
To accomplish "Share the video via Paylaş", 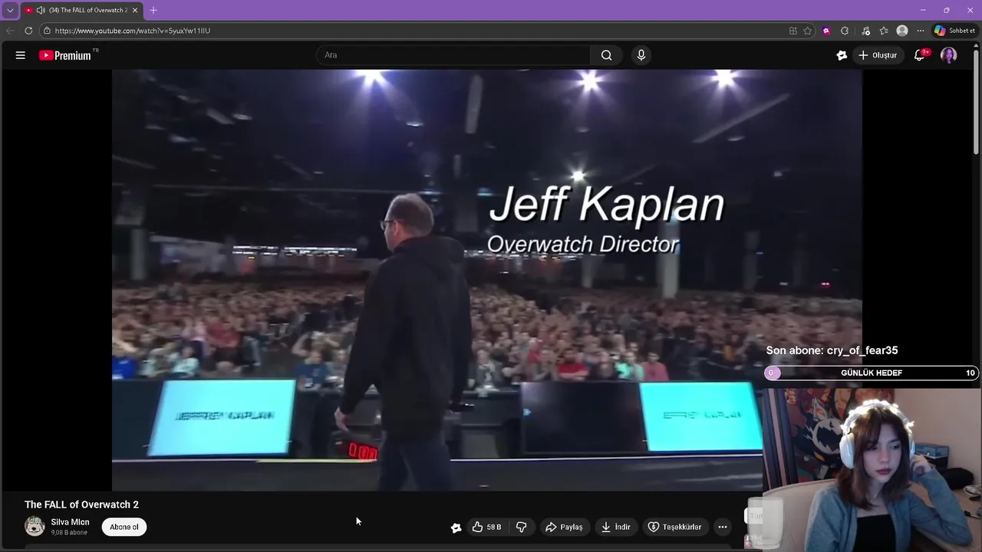I will click(x=564, y=527).
